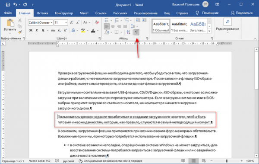
Task: Justify paragraph text
Action: (125, 26)
